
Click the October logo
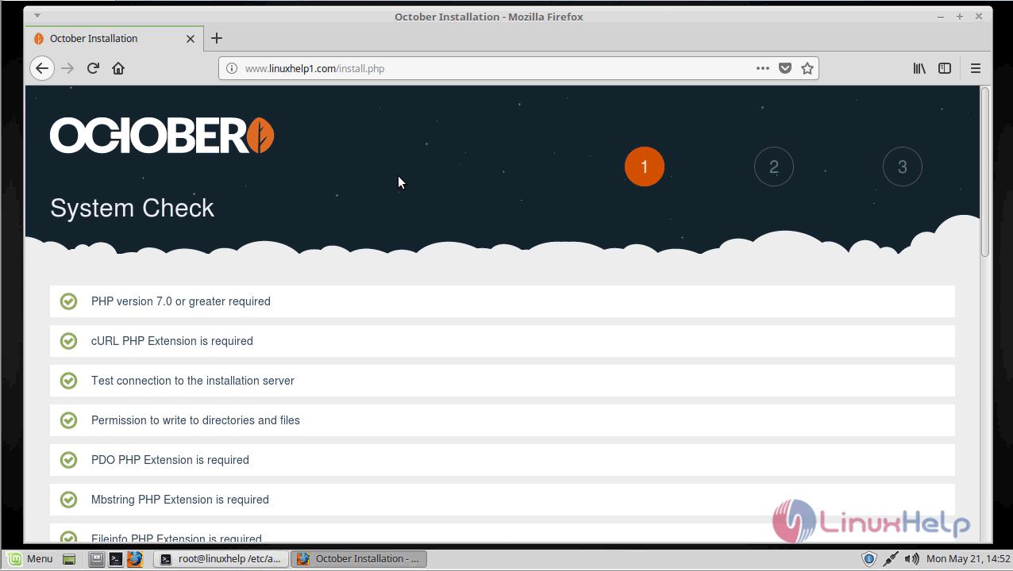[162, 136]
